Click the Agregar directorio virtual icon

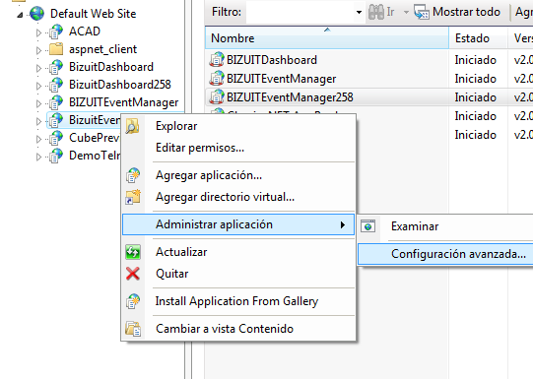[133, 197]
